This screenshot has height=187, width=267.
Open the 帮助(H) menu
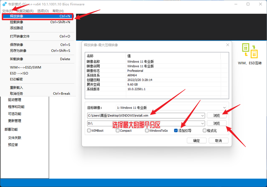(58, 11)
